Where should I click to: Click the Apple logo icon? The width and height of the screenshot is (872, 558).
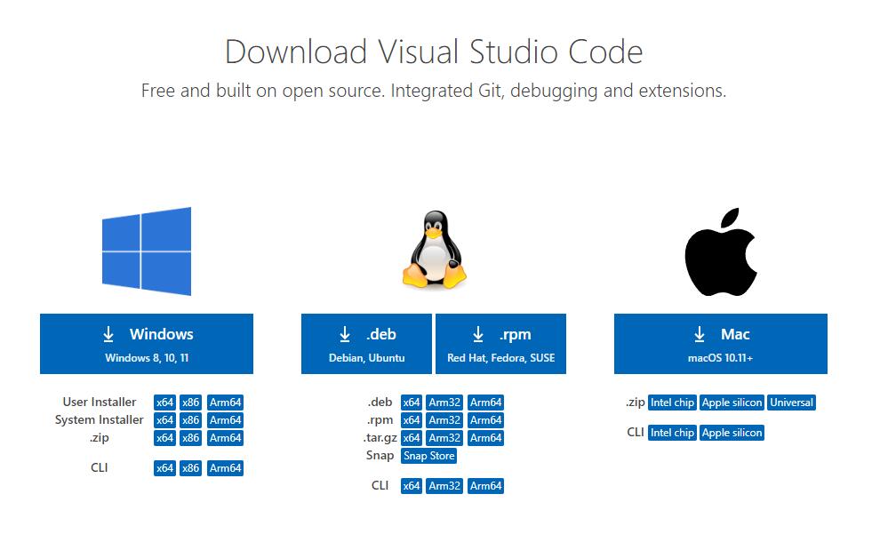pyautogui.click(x=721, y=251)
